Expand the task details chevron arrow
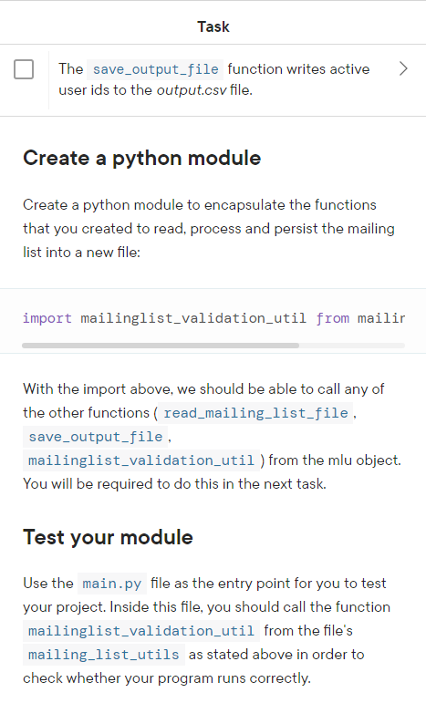 (x=403, y=68)
